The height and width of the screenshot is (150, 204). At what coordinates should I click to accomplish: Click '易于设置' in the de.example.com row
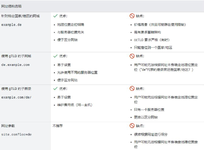click(x=64, y=65)
